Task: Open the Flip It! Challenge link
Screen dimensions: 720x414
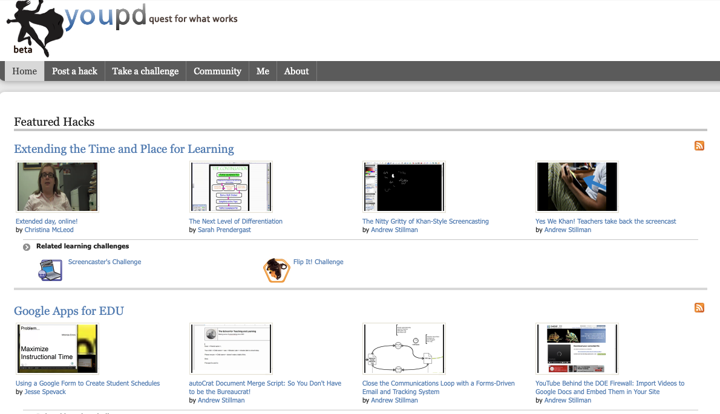Action: pos(318,262)
